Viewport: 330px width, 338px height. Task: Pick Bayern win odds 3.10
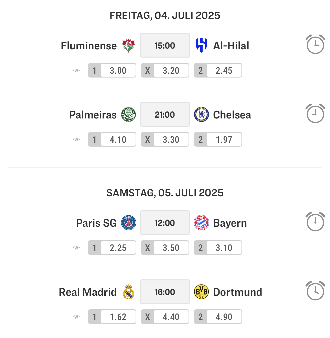(218, 248)
